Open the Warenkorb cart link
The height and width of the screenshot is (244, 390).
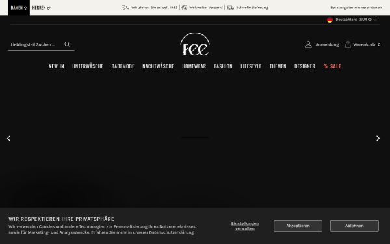tap(364, 44)
